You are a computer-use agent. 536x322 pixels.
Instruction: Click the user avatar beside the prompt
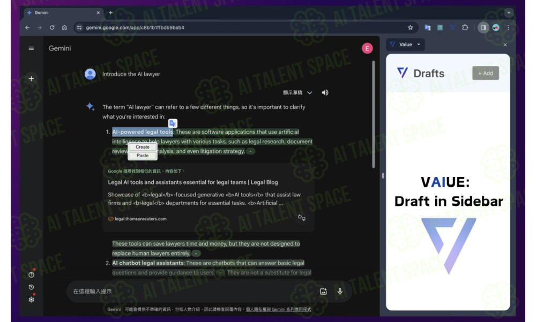[90, 74]
